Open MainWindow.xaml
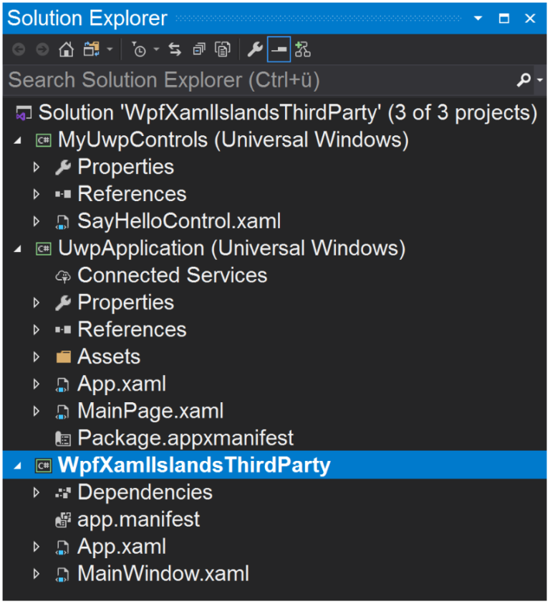Screen dimensions: 550x604 [163, 573]
